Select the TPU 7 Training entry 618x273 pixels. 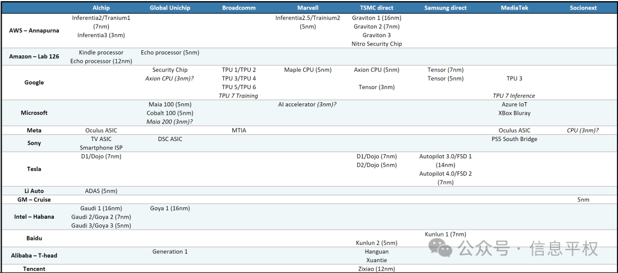coord(240,96)
